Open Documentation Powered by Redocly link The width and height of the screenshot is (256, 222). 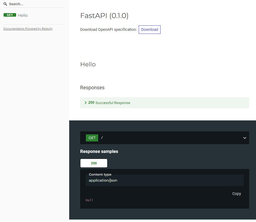pos(28,29)
